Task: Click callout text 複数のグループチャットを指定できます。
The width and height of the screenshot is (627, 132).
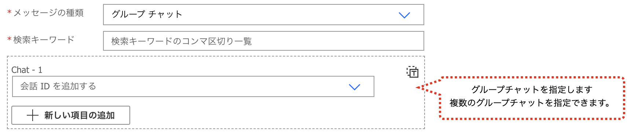Action: (x=532, y=103)
